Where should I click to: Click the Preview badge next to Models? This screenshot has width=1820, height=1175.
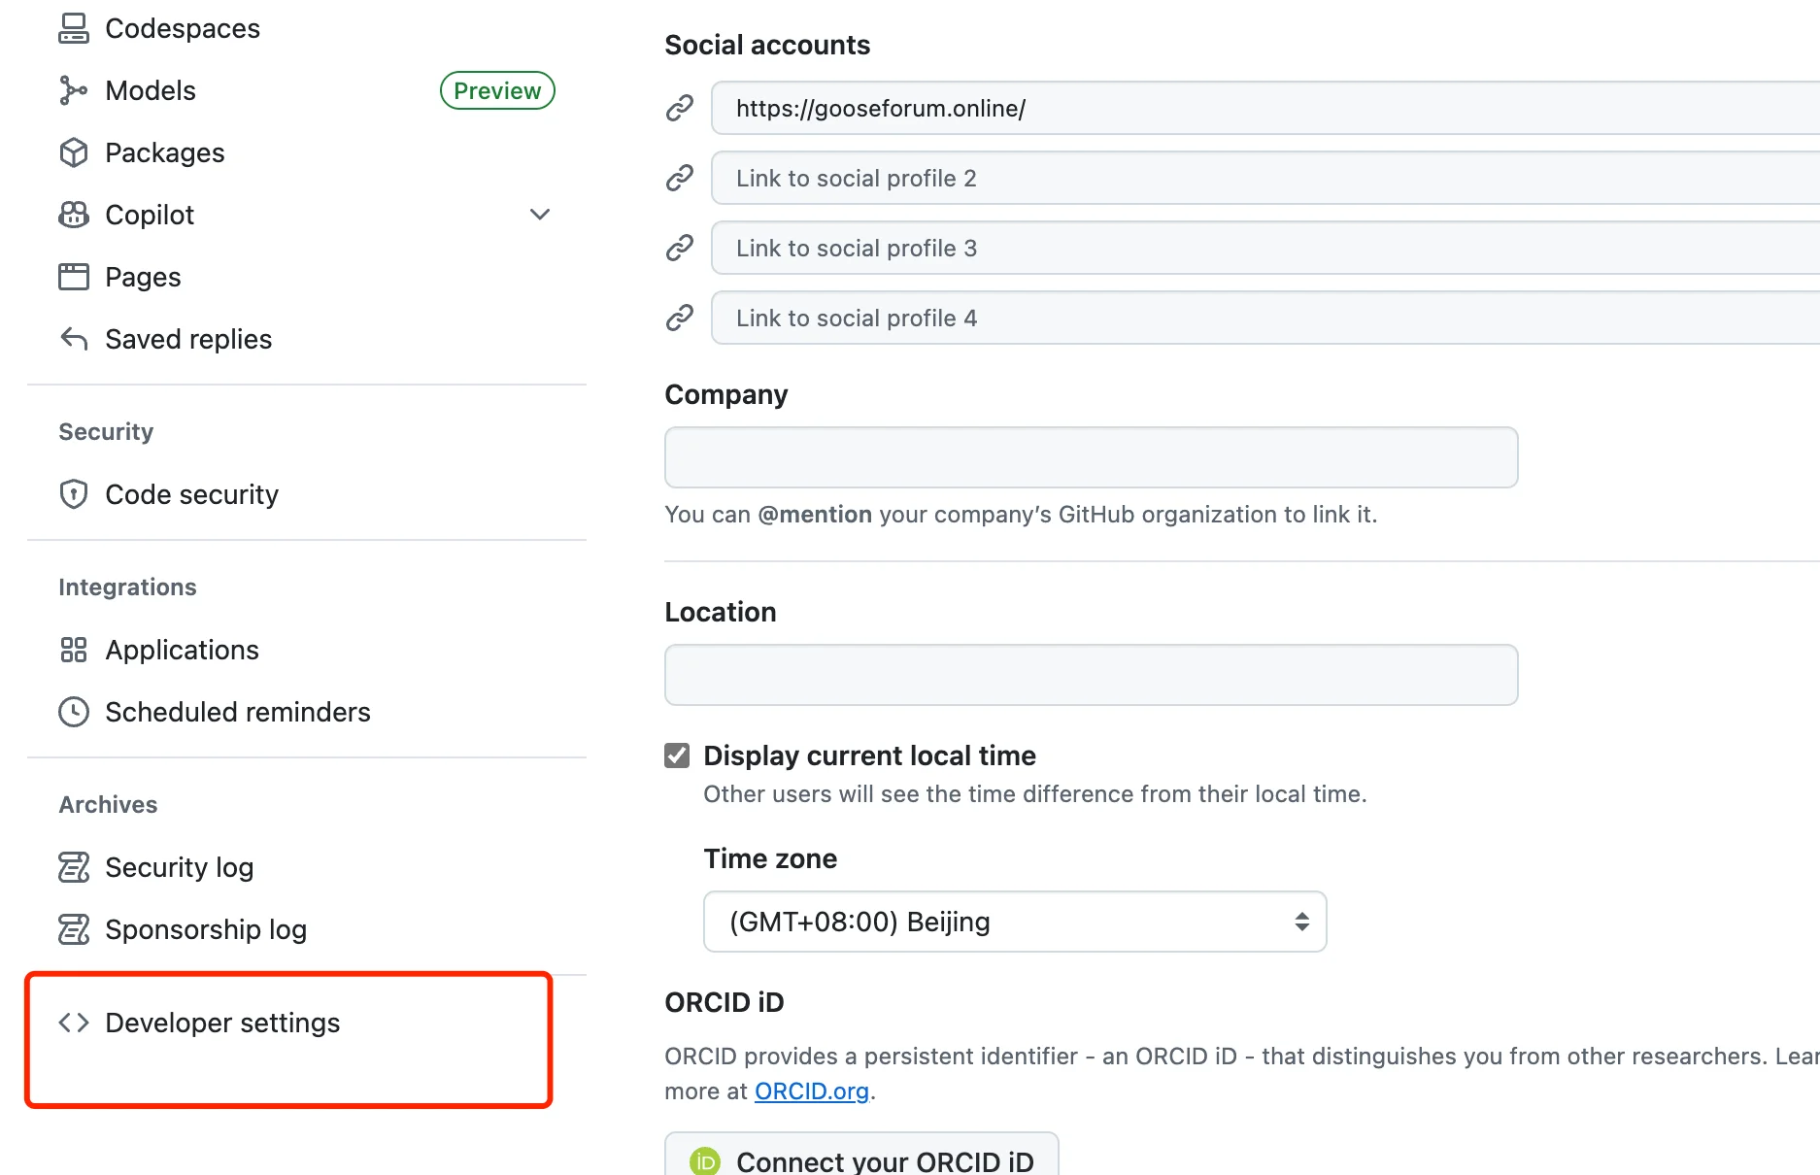pyautogui.click(x=497, y=90)
